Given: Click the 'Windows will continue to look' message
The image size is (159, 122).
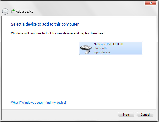Looking at the screenshot, I should 58,33.
